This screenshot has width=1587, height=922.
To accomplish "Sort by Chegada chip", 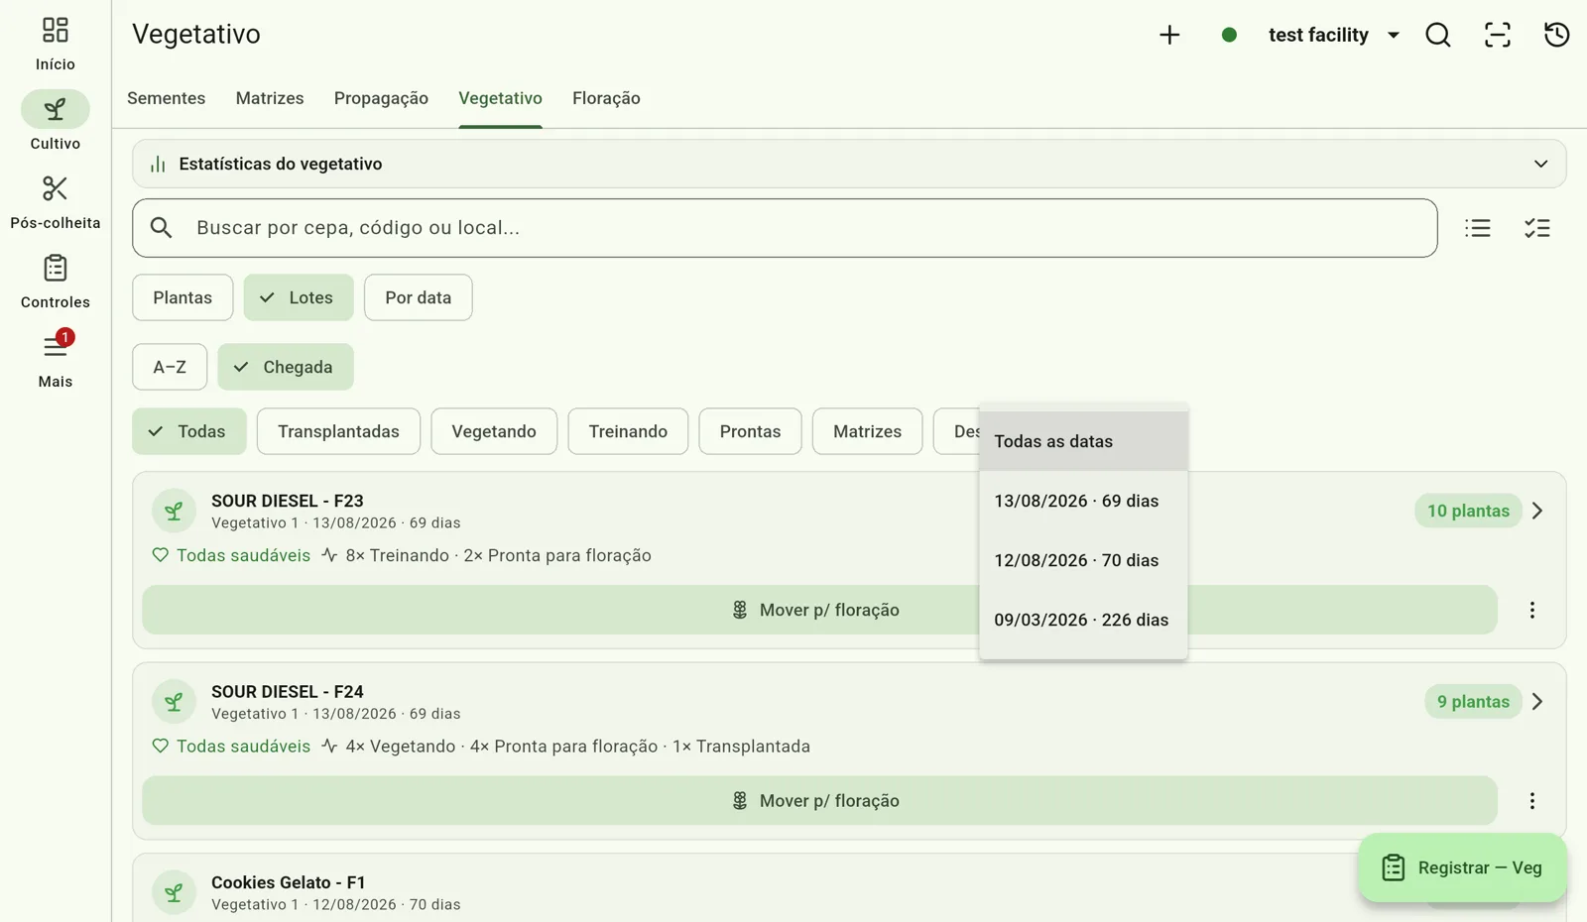I will pos(286,367).
